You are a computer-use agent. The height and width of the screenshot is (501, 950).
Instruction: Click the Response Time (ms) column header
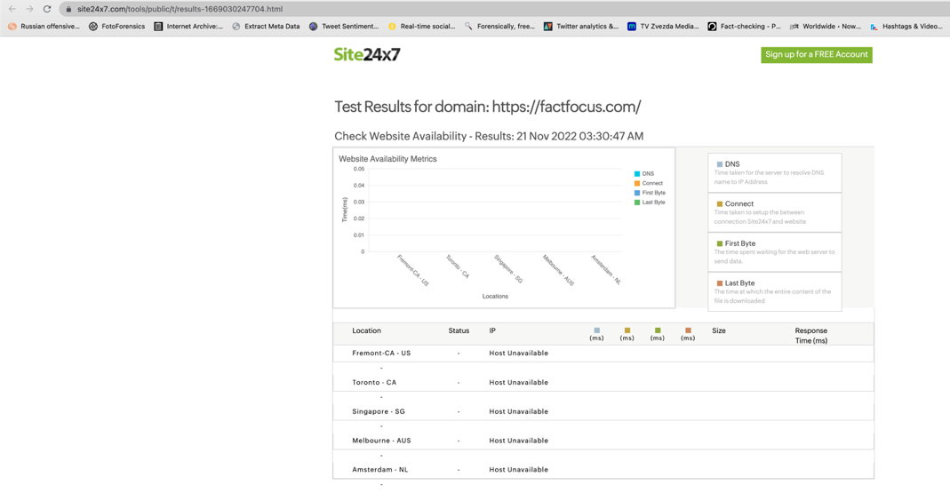811,336
